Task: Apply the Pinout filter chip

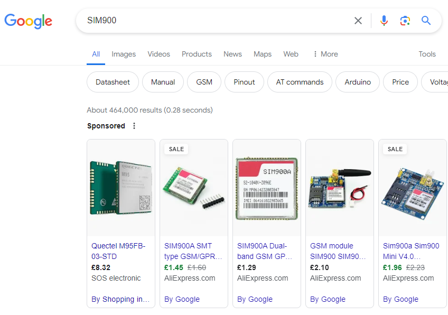Action: [244, 82]
